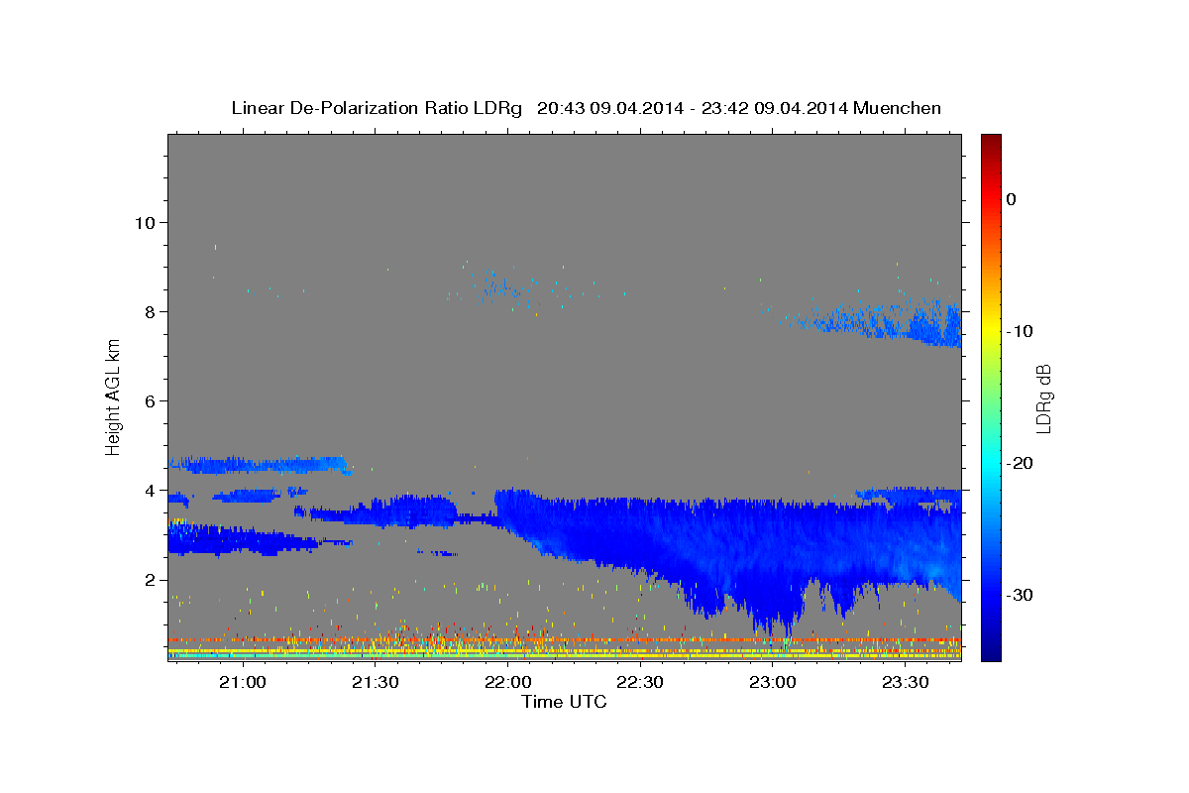1189x793 pixels.
Task: Click the 21:00 time axis label
Action: [242, 682]
